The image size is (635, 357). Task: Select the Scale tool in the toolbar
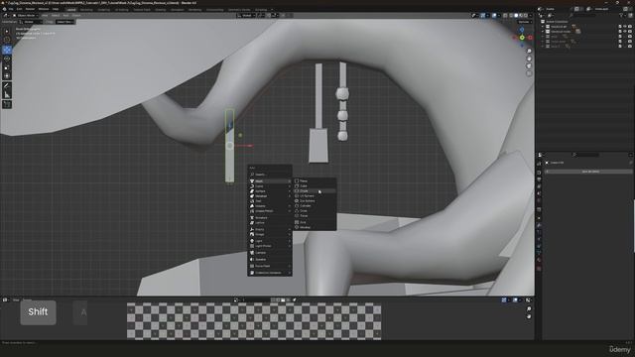pos(7,67)
